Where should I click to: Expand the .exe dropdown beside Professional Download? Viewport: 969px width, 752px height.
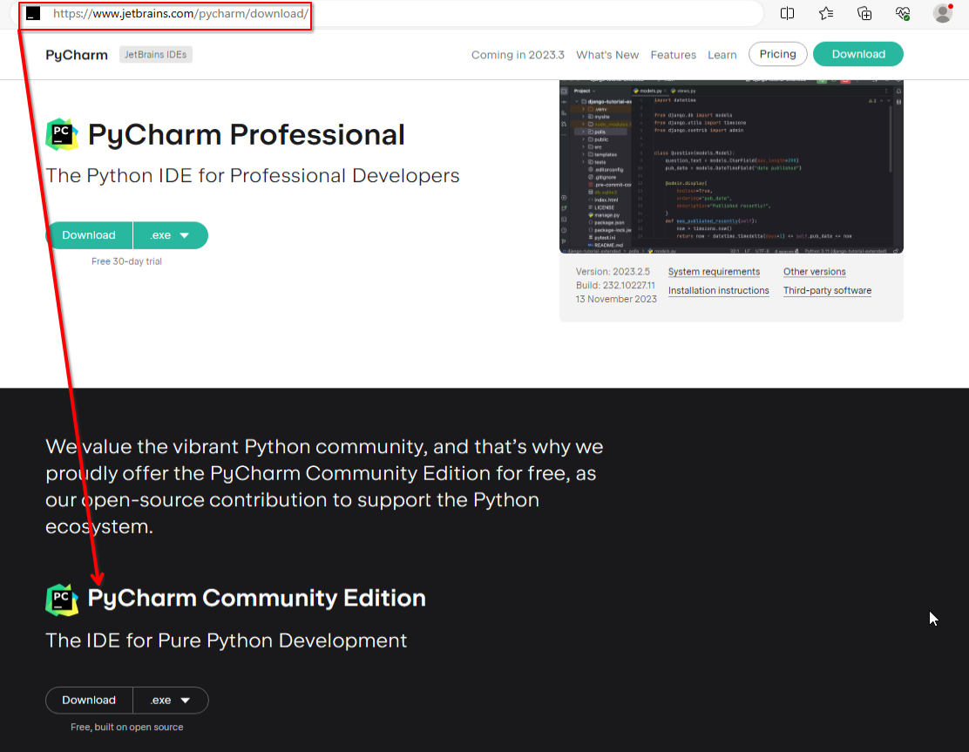171,234
